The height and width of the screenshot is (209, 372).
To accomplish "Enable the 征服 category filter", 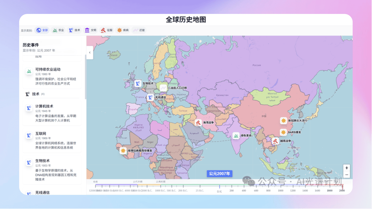I will click(x=106, y=30).
